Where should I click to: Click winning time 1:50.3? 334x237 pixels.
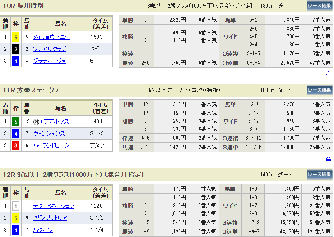[x=97, y=37]
